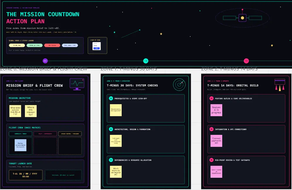Image resolution: width=292 pixels, height=190 pixels.
Task: Select frame title "ZONE 1: T-MINUS 30 DAYS"
Action: click(x=129, y=69)
